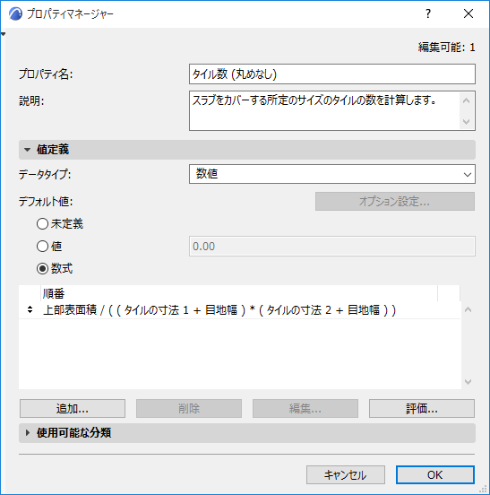Click the reorder handle on formula row
The width and height of the screenshot is (490, 495).
(30, 309)
